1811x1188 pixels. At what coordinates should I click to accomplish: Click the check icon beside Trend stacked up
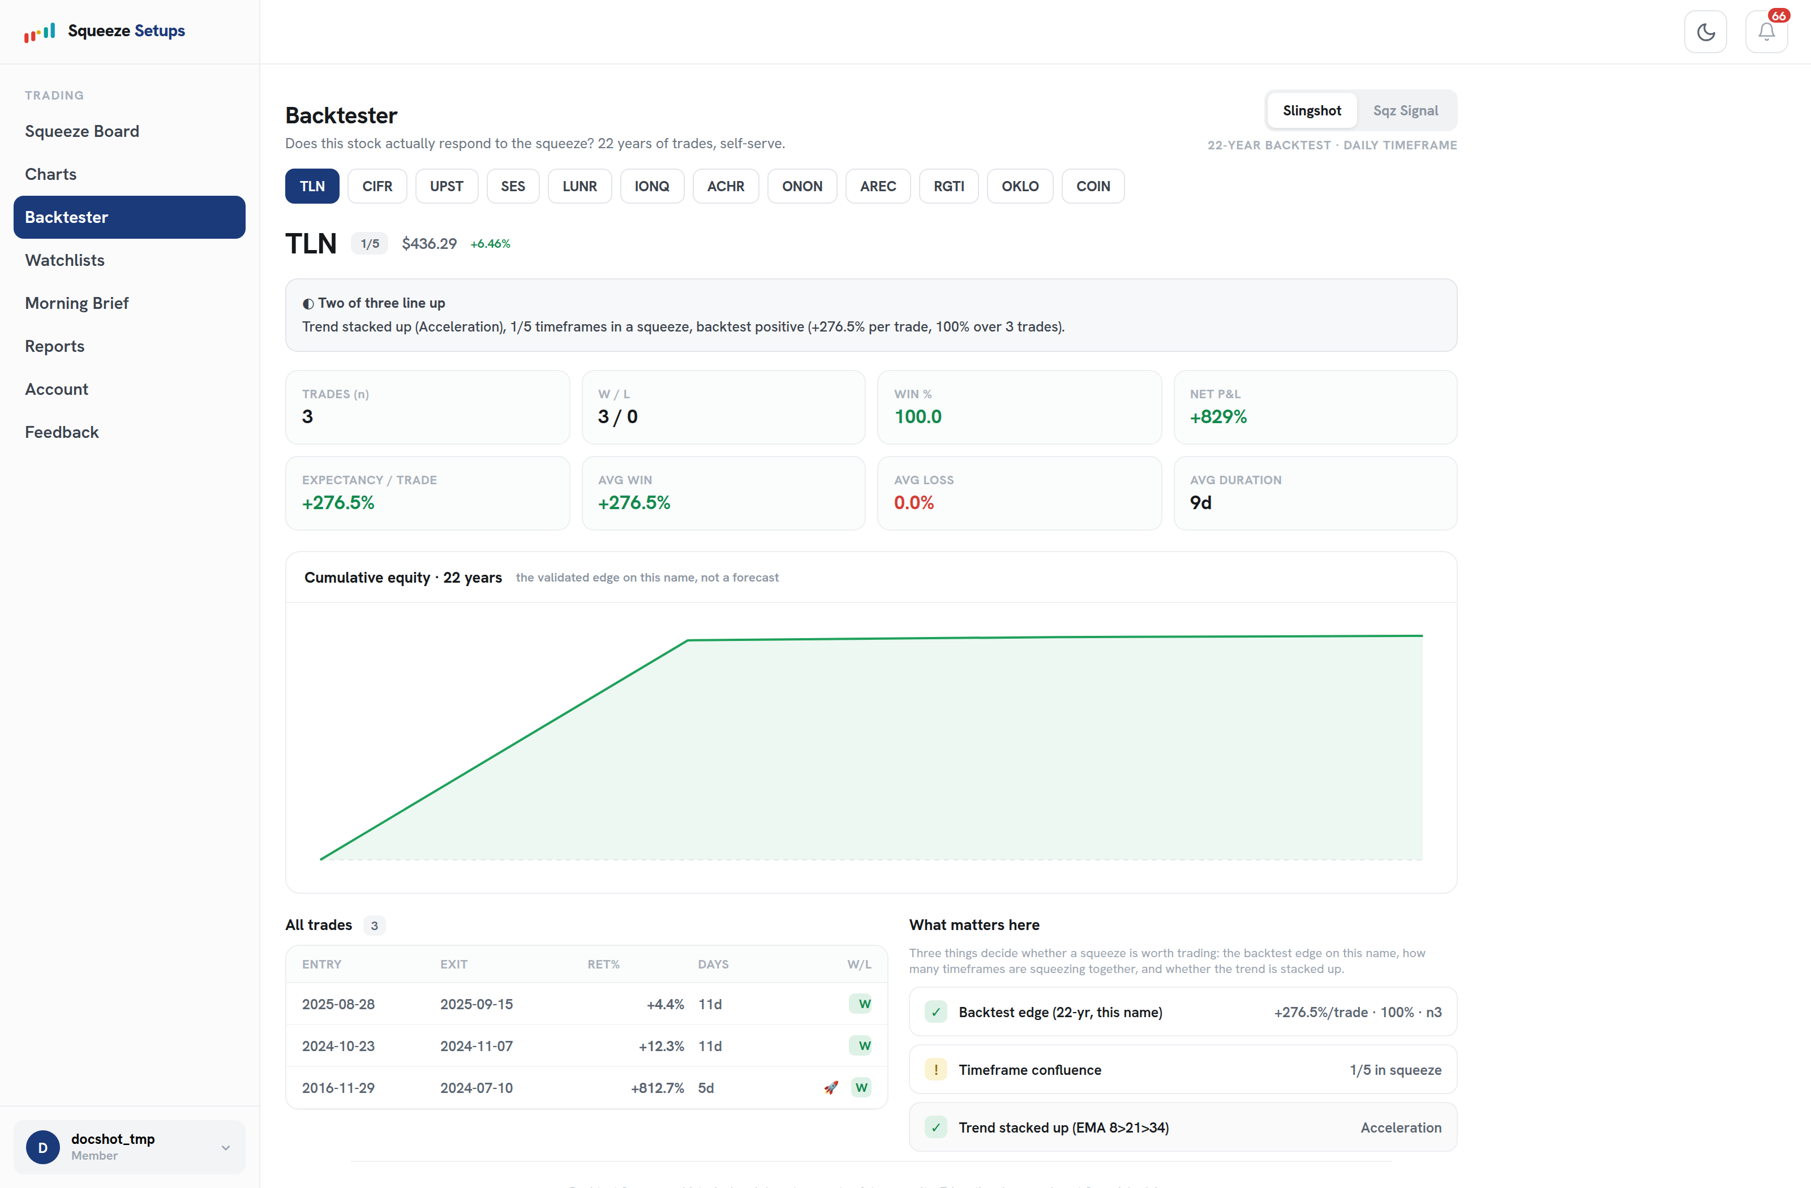tap(936, 1128)
